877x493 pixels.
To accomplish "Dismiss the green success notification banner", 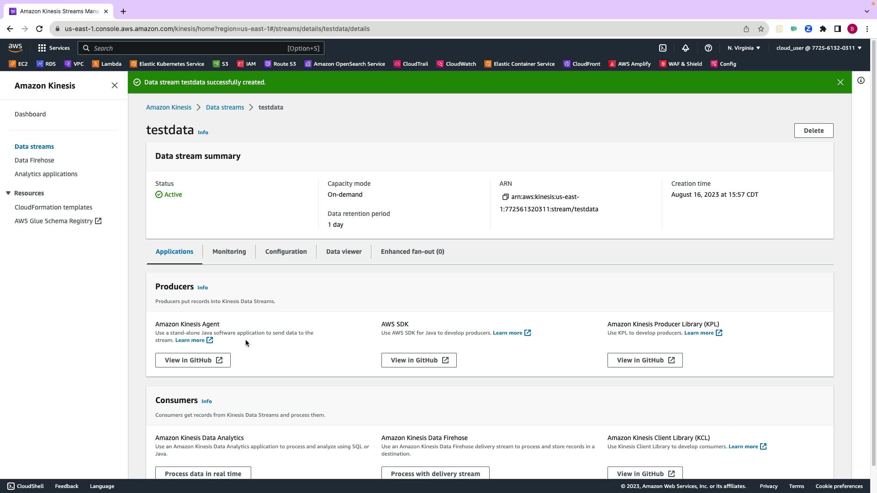I will pyautogui.click(x=840, y=82).
